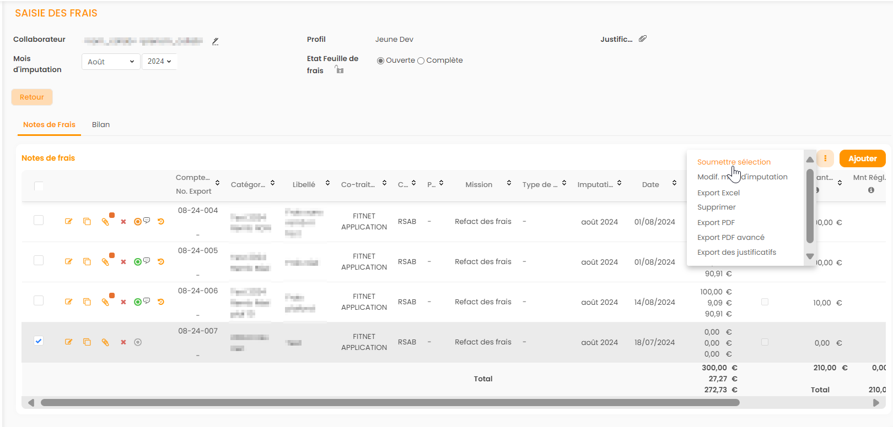Open the Août month dropdown
This screenshot has width=893, height=427.
pos(111,62)
